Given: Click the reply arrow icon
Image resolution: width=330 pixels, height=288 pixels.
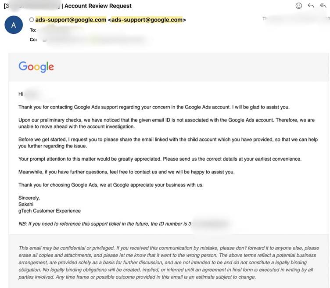Looking at the screenshot, I should [x=311, y=6].
